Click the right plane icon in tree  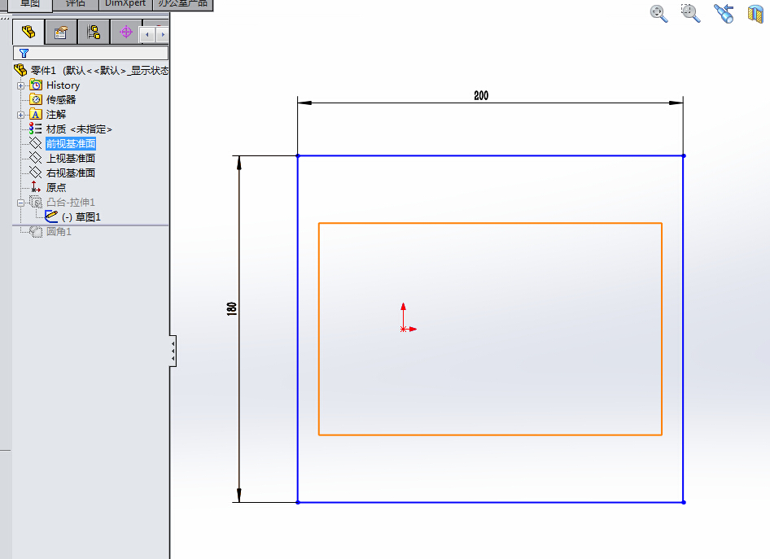tap(35, 173)
